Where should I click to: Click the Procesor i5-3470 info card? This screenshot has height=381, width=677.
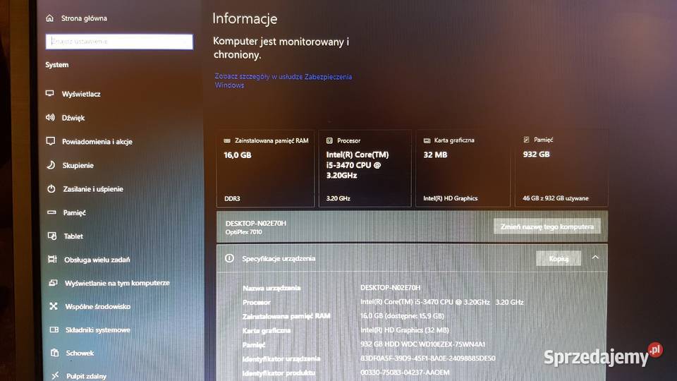(x=365, y=169)
